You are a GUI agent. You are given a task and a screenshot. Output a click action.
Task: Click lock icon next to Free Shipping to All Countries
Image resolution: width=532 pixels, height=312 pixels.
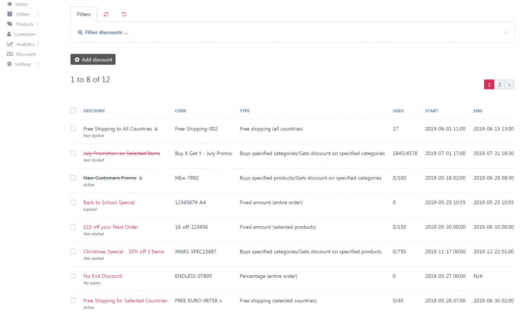tap(156, 129)
